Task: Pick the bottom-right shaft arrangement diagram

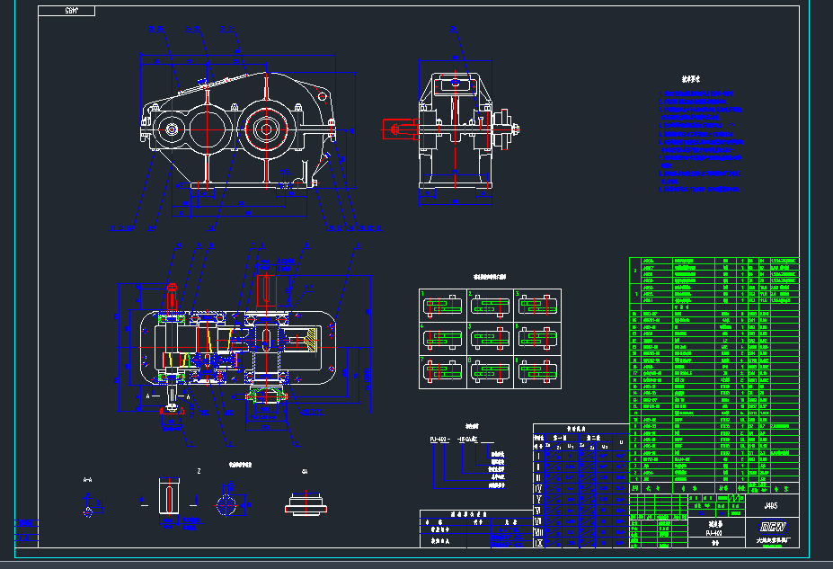Action: coord(537,372)
